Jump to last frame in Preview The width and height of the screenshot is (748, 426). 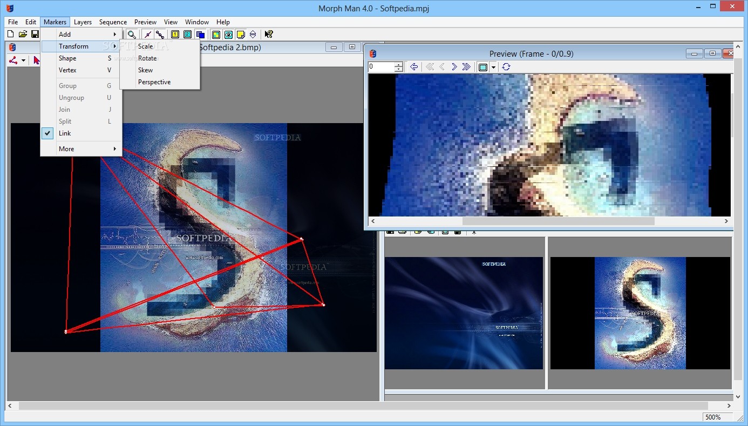(466, 67)
